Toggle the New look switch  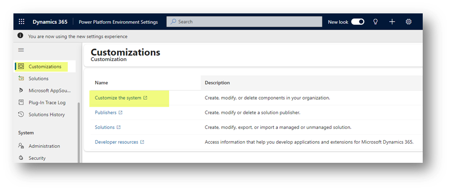[358, 22]
